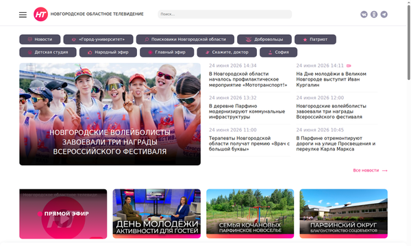Click the search field
This screenshot has width=411, height=246.
[x=225, y=14]
